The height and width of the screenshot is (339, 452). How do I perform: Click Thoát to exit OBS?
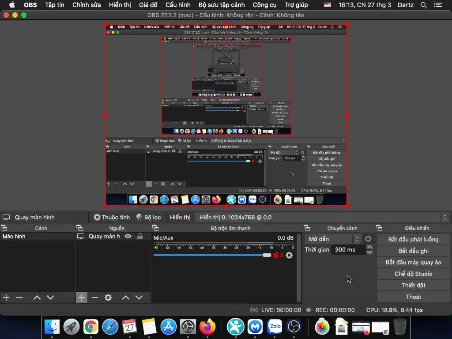pyautogui.click(x=413, y=297)
